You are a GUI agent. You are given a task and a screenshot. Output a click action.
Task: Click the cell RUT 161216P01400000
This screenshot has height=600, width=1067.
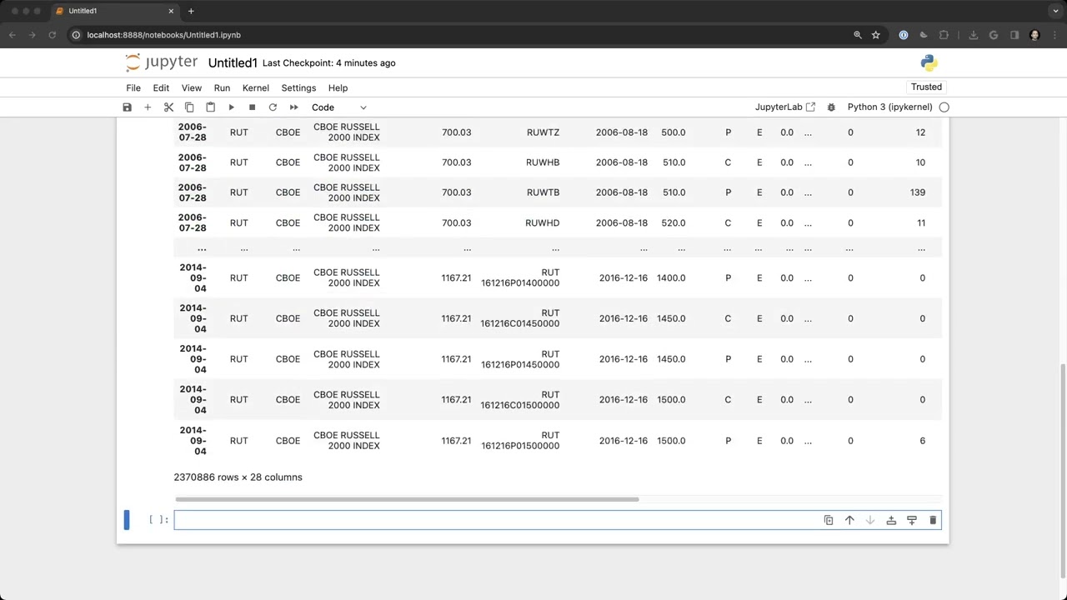[520, 277]
